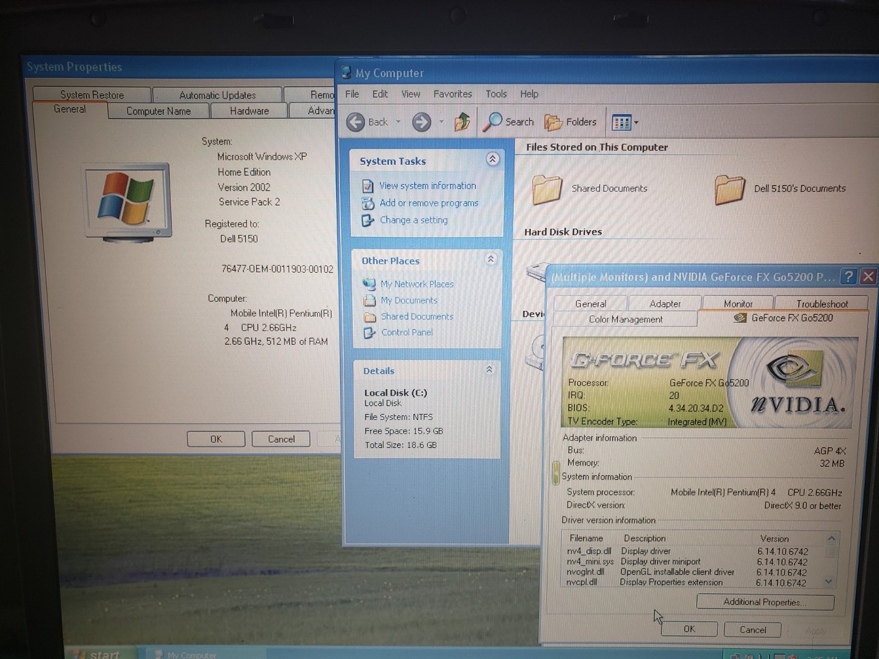Click the Control Panel icon

pyautogui.click(x=369, y=333)
